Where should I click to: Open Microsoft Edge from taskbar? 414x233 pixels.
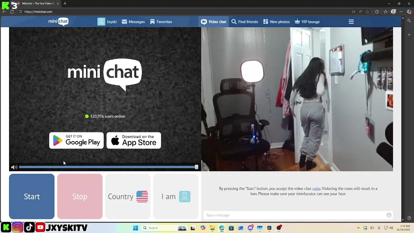222,228
